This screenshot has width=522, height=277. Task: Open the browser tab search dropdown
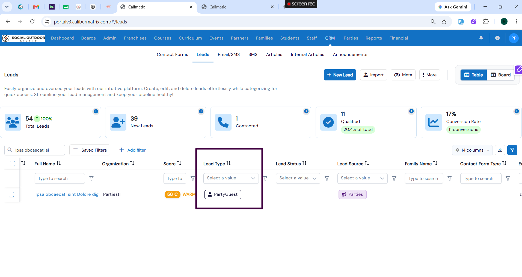(x=7, y=7)
